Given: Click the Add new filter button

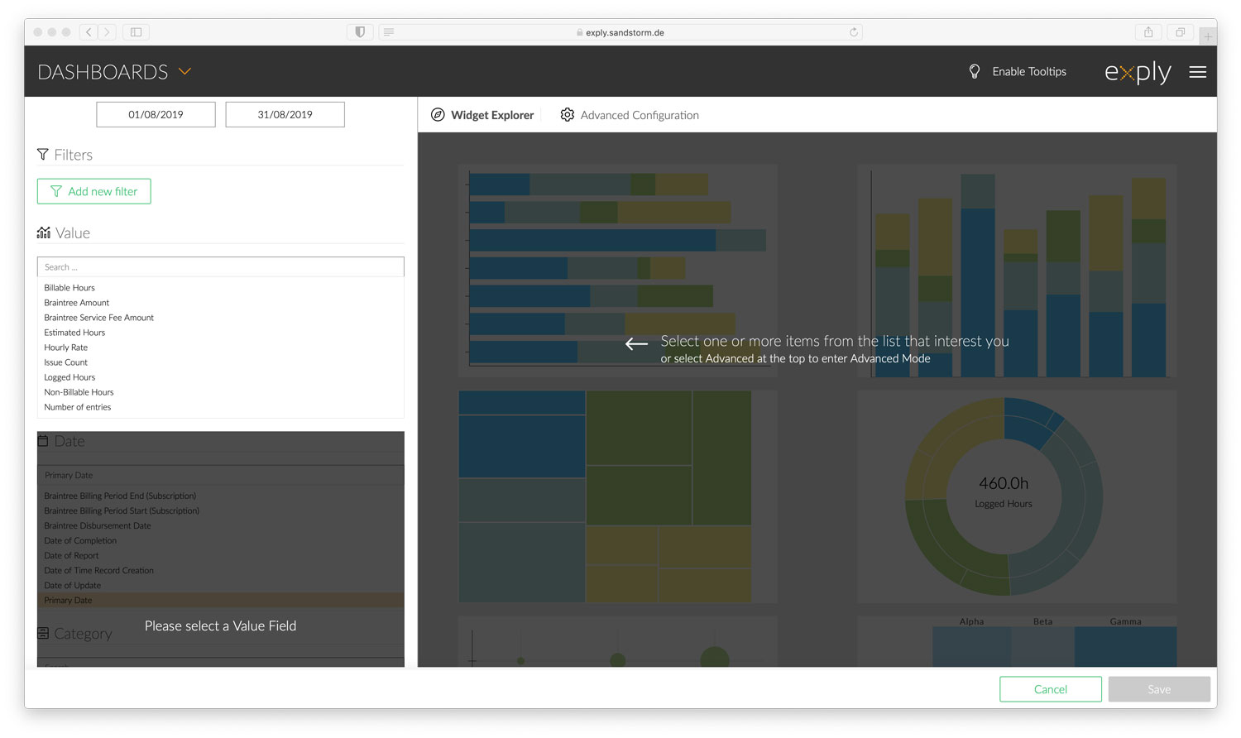Looking at the screenshot, I should [x=94, y=191].
